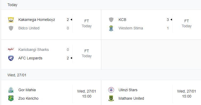Image resolution: width=201 pixels, height=105 pixels.
Task: Click the Gor Mahia green crest
Action: pos(11,90)
